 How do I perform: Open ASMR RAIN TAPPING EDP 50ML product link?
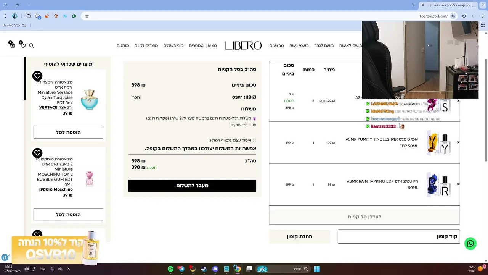(382, 184)
